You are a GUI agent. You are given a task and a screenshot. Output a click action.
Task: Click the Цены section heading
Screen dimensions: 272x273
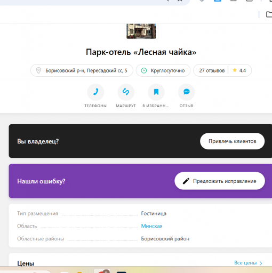(x=26, y=263)
